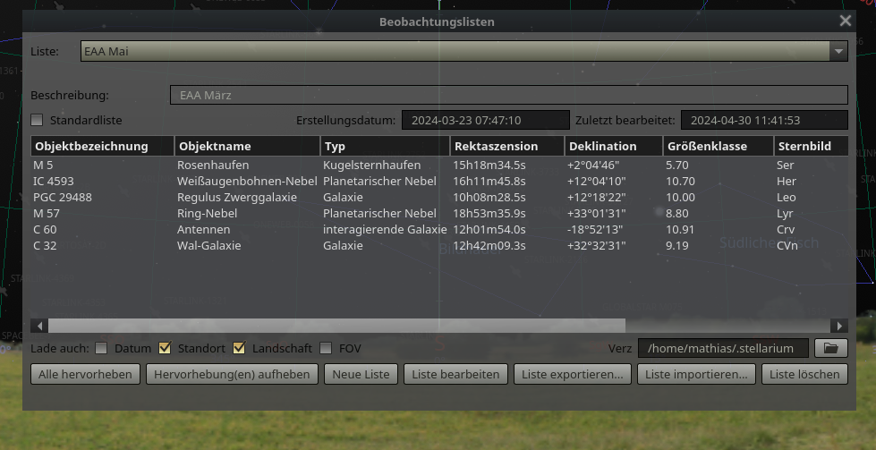Open the Liste dropdown showing EAA Mai
The width and height of the screenshot is (876, 450).
coord(464,51)
